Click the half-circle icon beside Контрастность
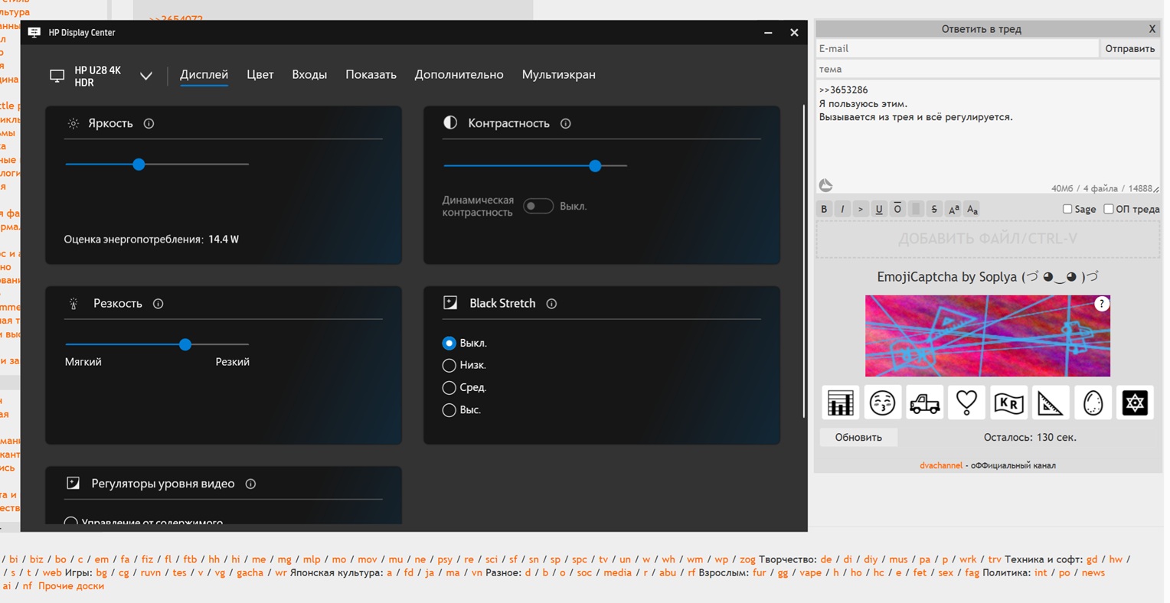This screenshot has width=1170, height=603. coord(450,122)
